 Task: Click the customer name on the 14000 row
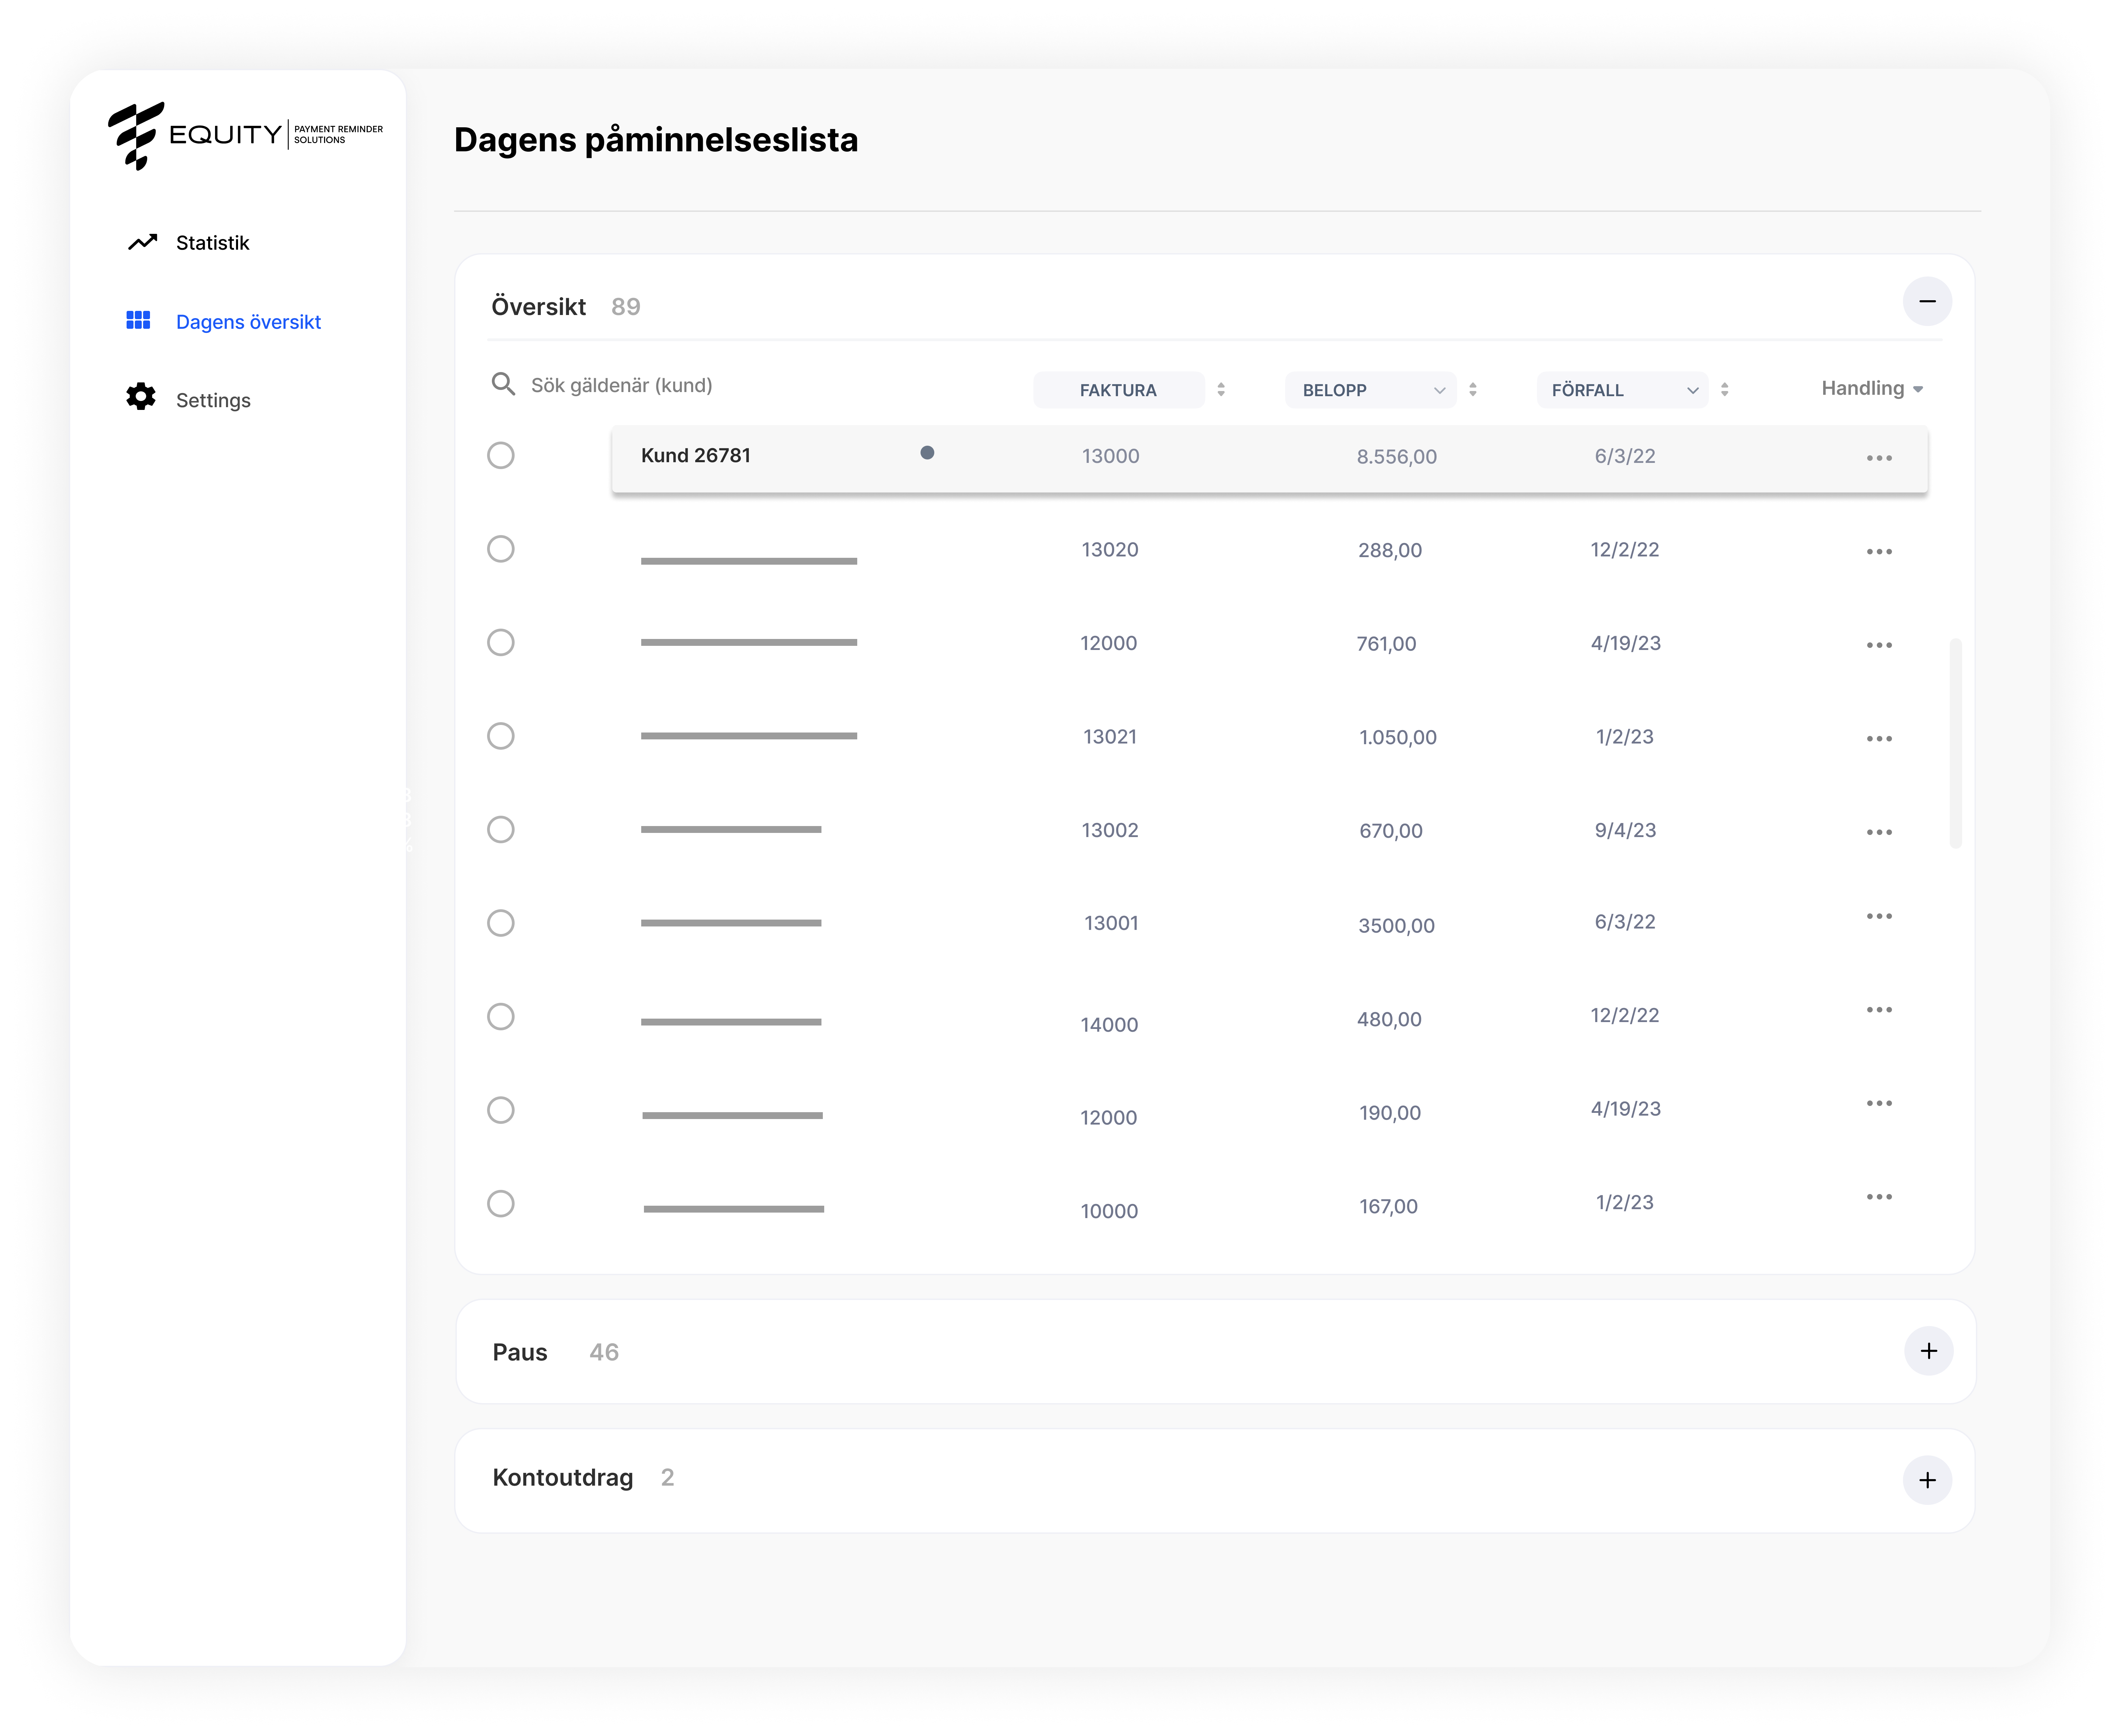tap(731, 1022)
